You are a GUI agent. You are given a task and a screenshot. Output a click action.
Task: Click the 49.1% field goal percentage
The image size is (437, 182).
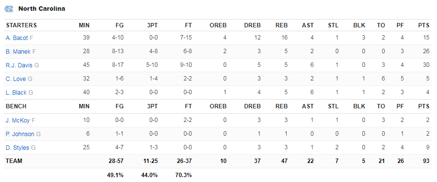point(115,175)
